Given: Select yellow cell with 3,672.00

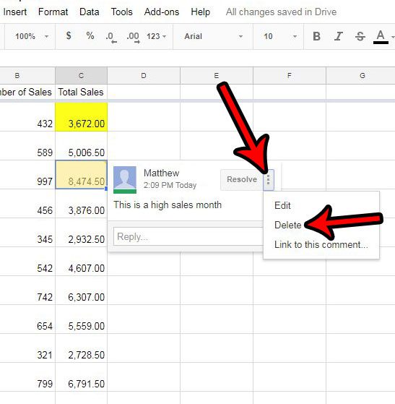Looking at the screenshot, I should pyautogui.click(x=81, y=117).
